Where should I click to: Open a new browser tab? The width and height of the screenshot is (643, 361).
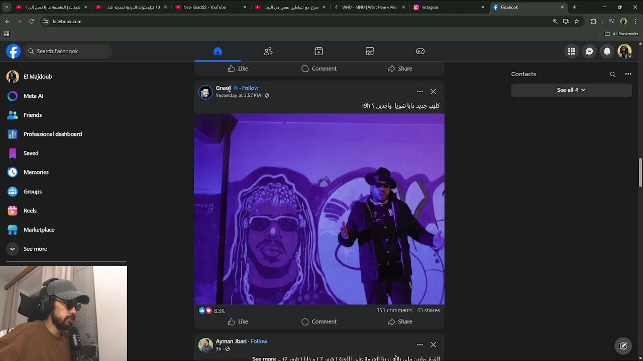(574, 7)
